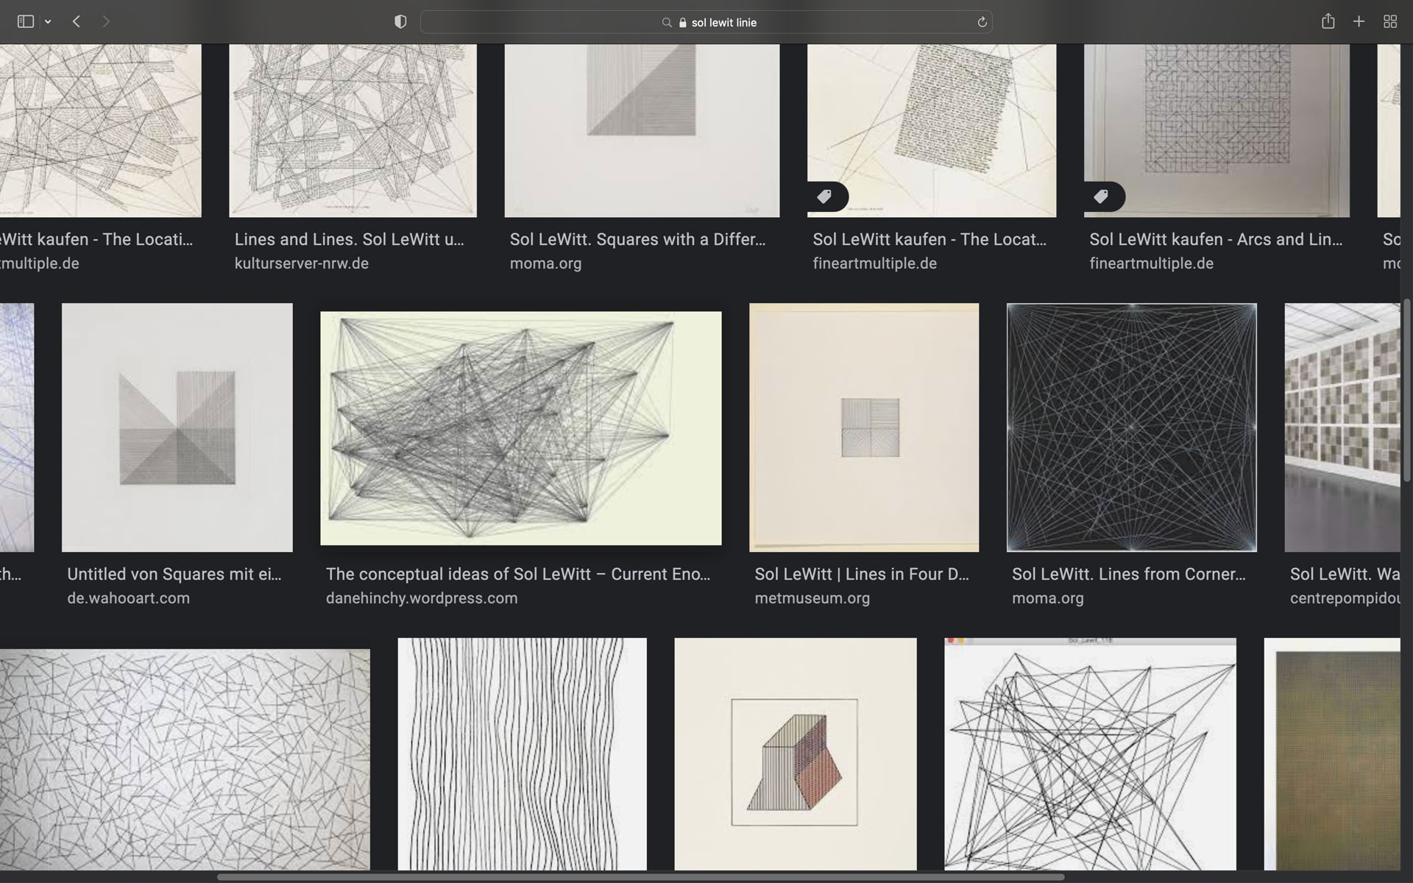Click fineartmultiple.de under Arcs and Lin...

coord(1151,263)
